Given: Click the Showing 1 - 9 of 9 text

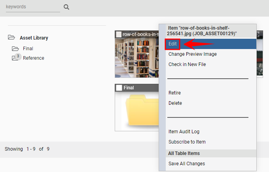Looking at the screenshot, I should point(27,149).
